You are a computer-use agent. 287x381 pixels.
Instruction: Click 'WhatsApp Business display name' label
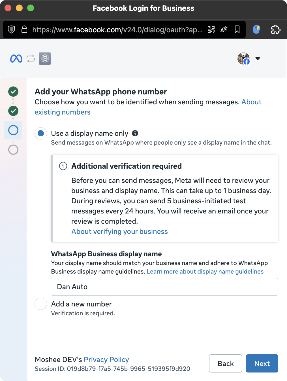[x=106, y=254]
